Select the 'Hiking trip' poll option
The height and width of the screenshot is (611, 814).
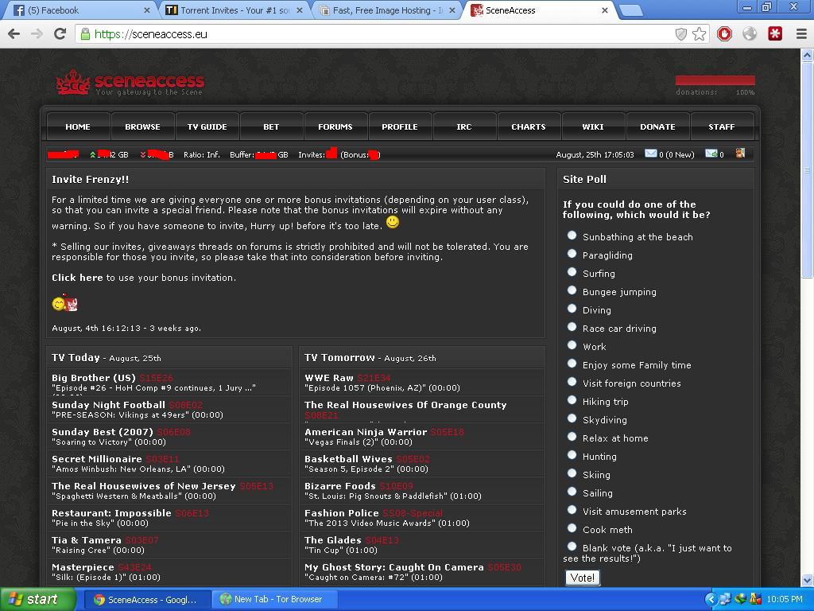coord(572,400)
